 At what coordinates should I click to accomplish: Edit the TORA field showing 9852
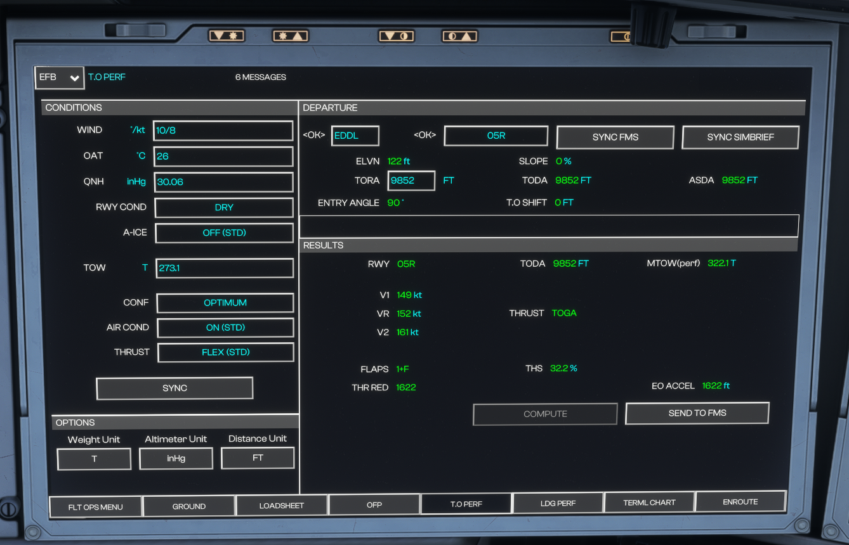pos(411,181)
